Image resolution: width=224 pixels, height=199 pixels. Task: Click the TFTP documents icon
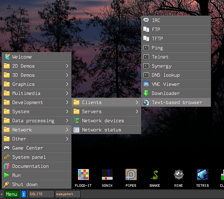click(146, 38)
